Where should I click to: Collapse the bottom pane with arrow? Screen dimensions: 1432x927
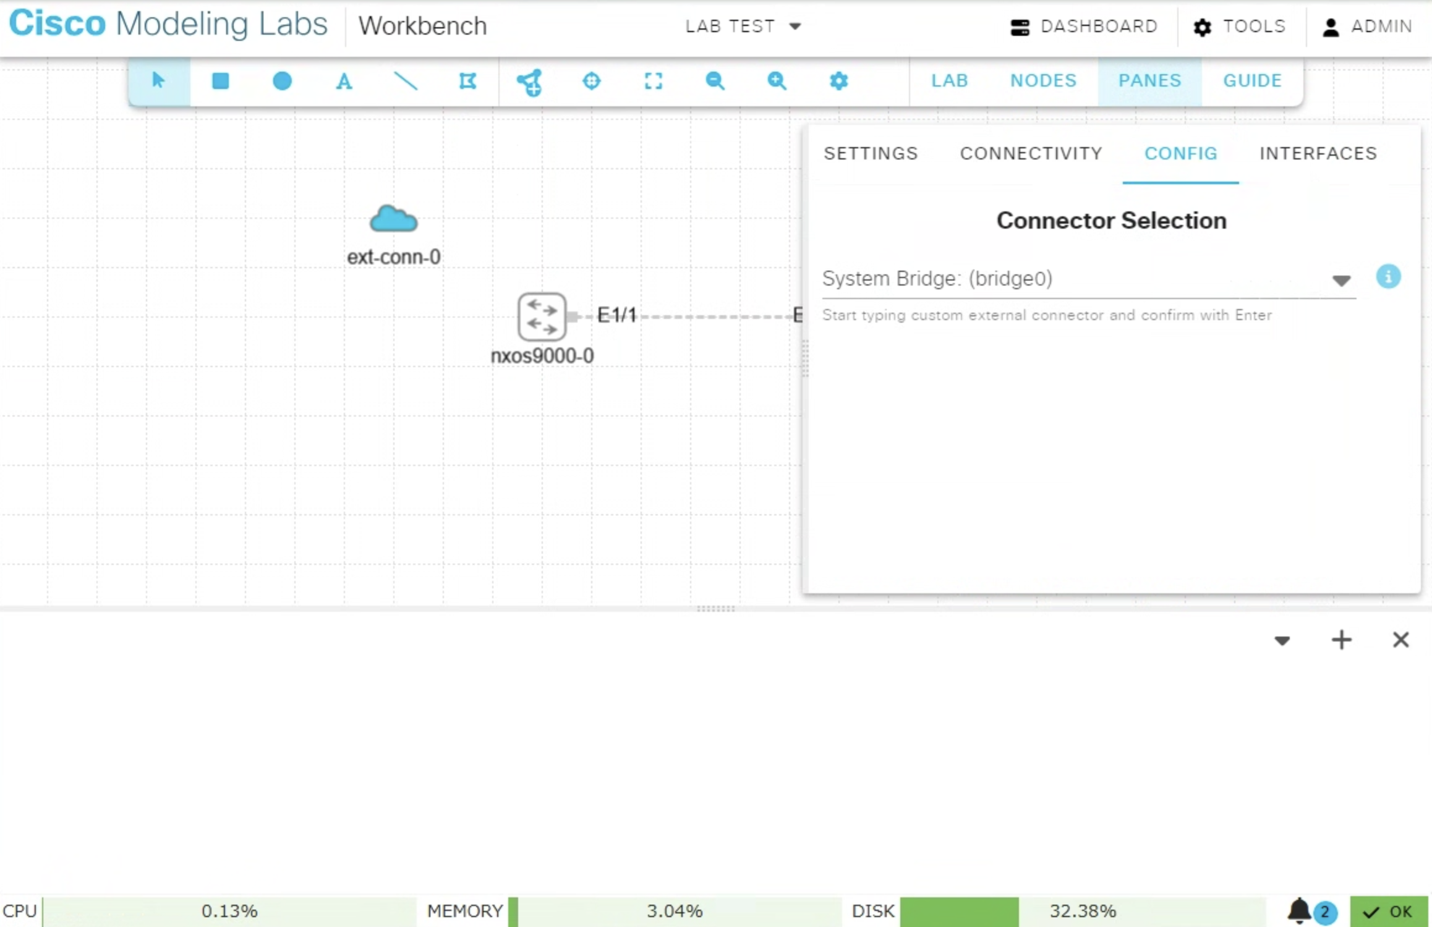tap(1282, 640)
